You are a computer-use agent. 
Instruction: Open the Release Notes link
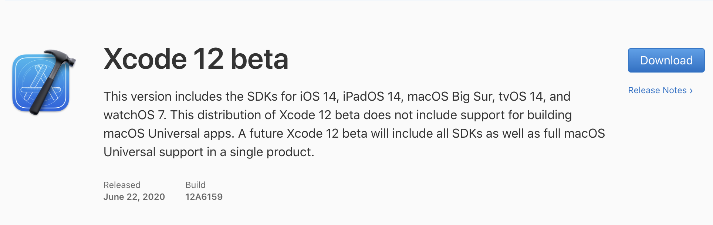[x=657, y=90]
